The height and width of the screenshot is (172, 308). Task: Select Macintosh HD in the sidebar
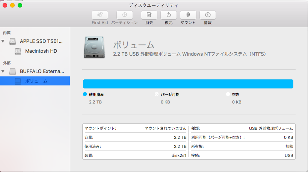(x=41, y=51)
